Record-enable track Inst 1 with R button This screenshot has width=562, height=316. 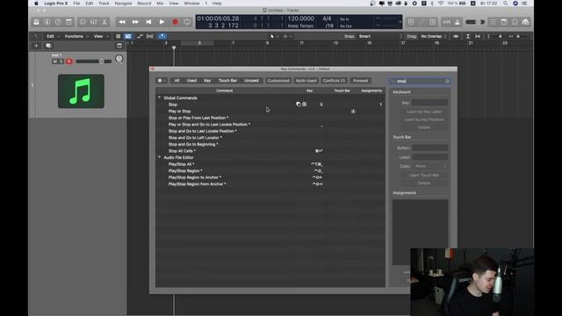coord(69,61)
